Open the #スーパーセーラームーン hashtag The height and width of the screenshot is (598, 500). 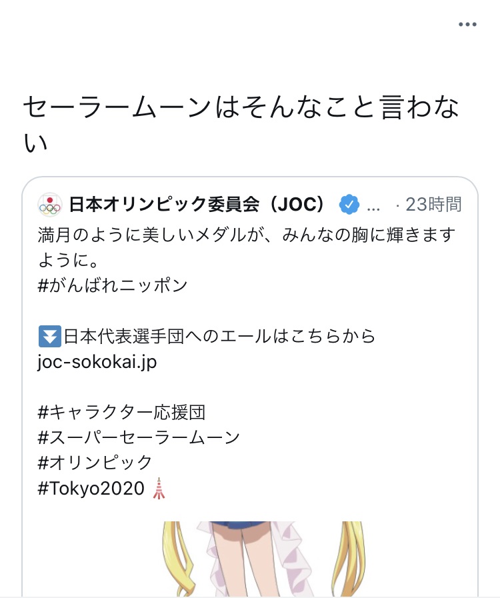139,438
